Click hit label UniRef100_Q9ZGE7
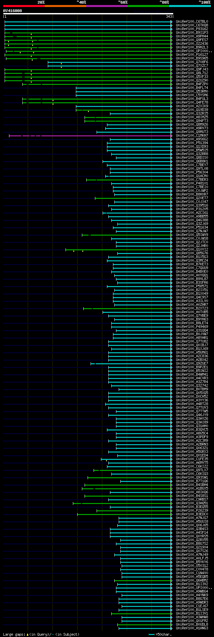 [x=192, y=364]
